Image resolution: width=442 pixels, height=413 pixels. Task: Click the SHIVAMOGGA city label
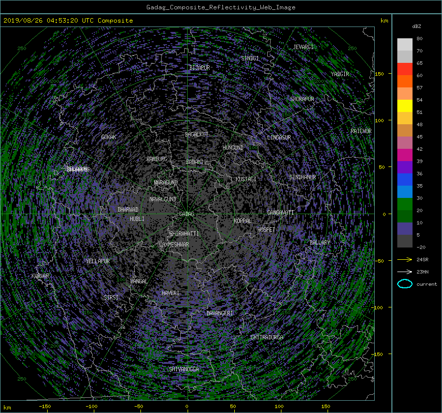pyautogui.click(x=184, y=369)
